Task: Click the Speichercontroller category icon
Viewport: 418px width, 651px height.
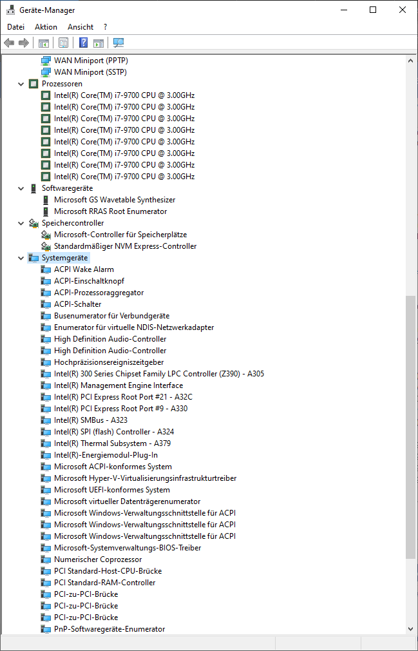Action: click(33, 224)
